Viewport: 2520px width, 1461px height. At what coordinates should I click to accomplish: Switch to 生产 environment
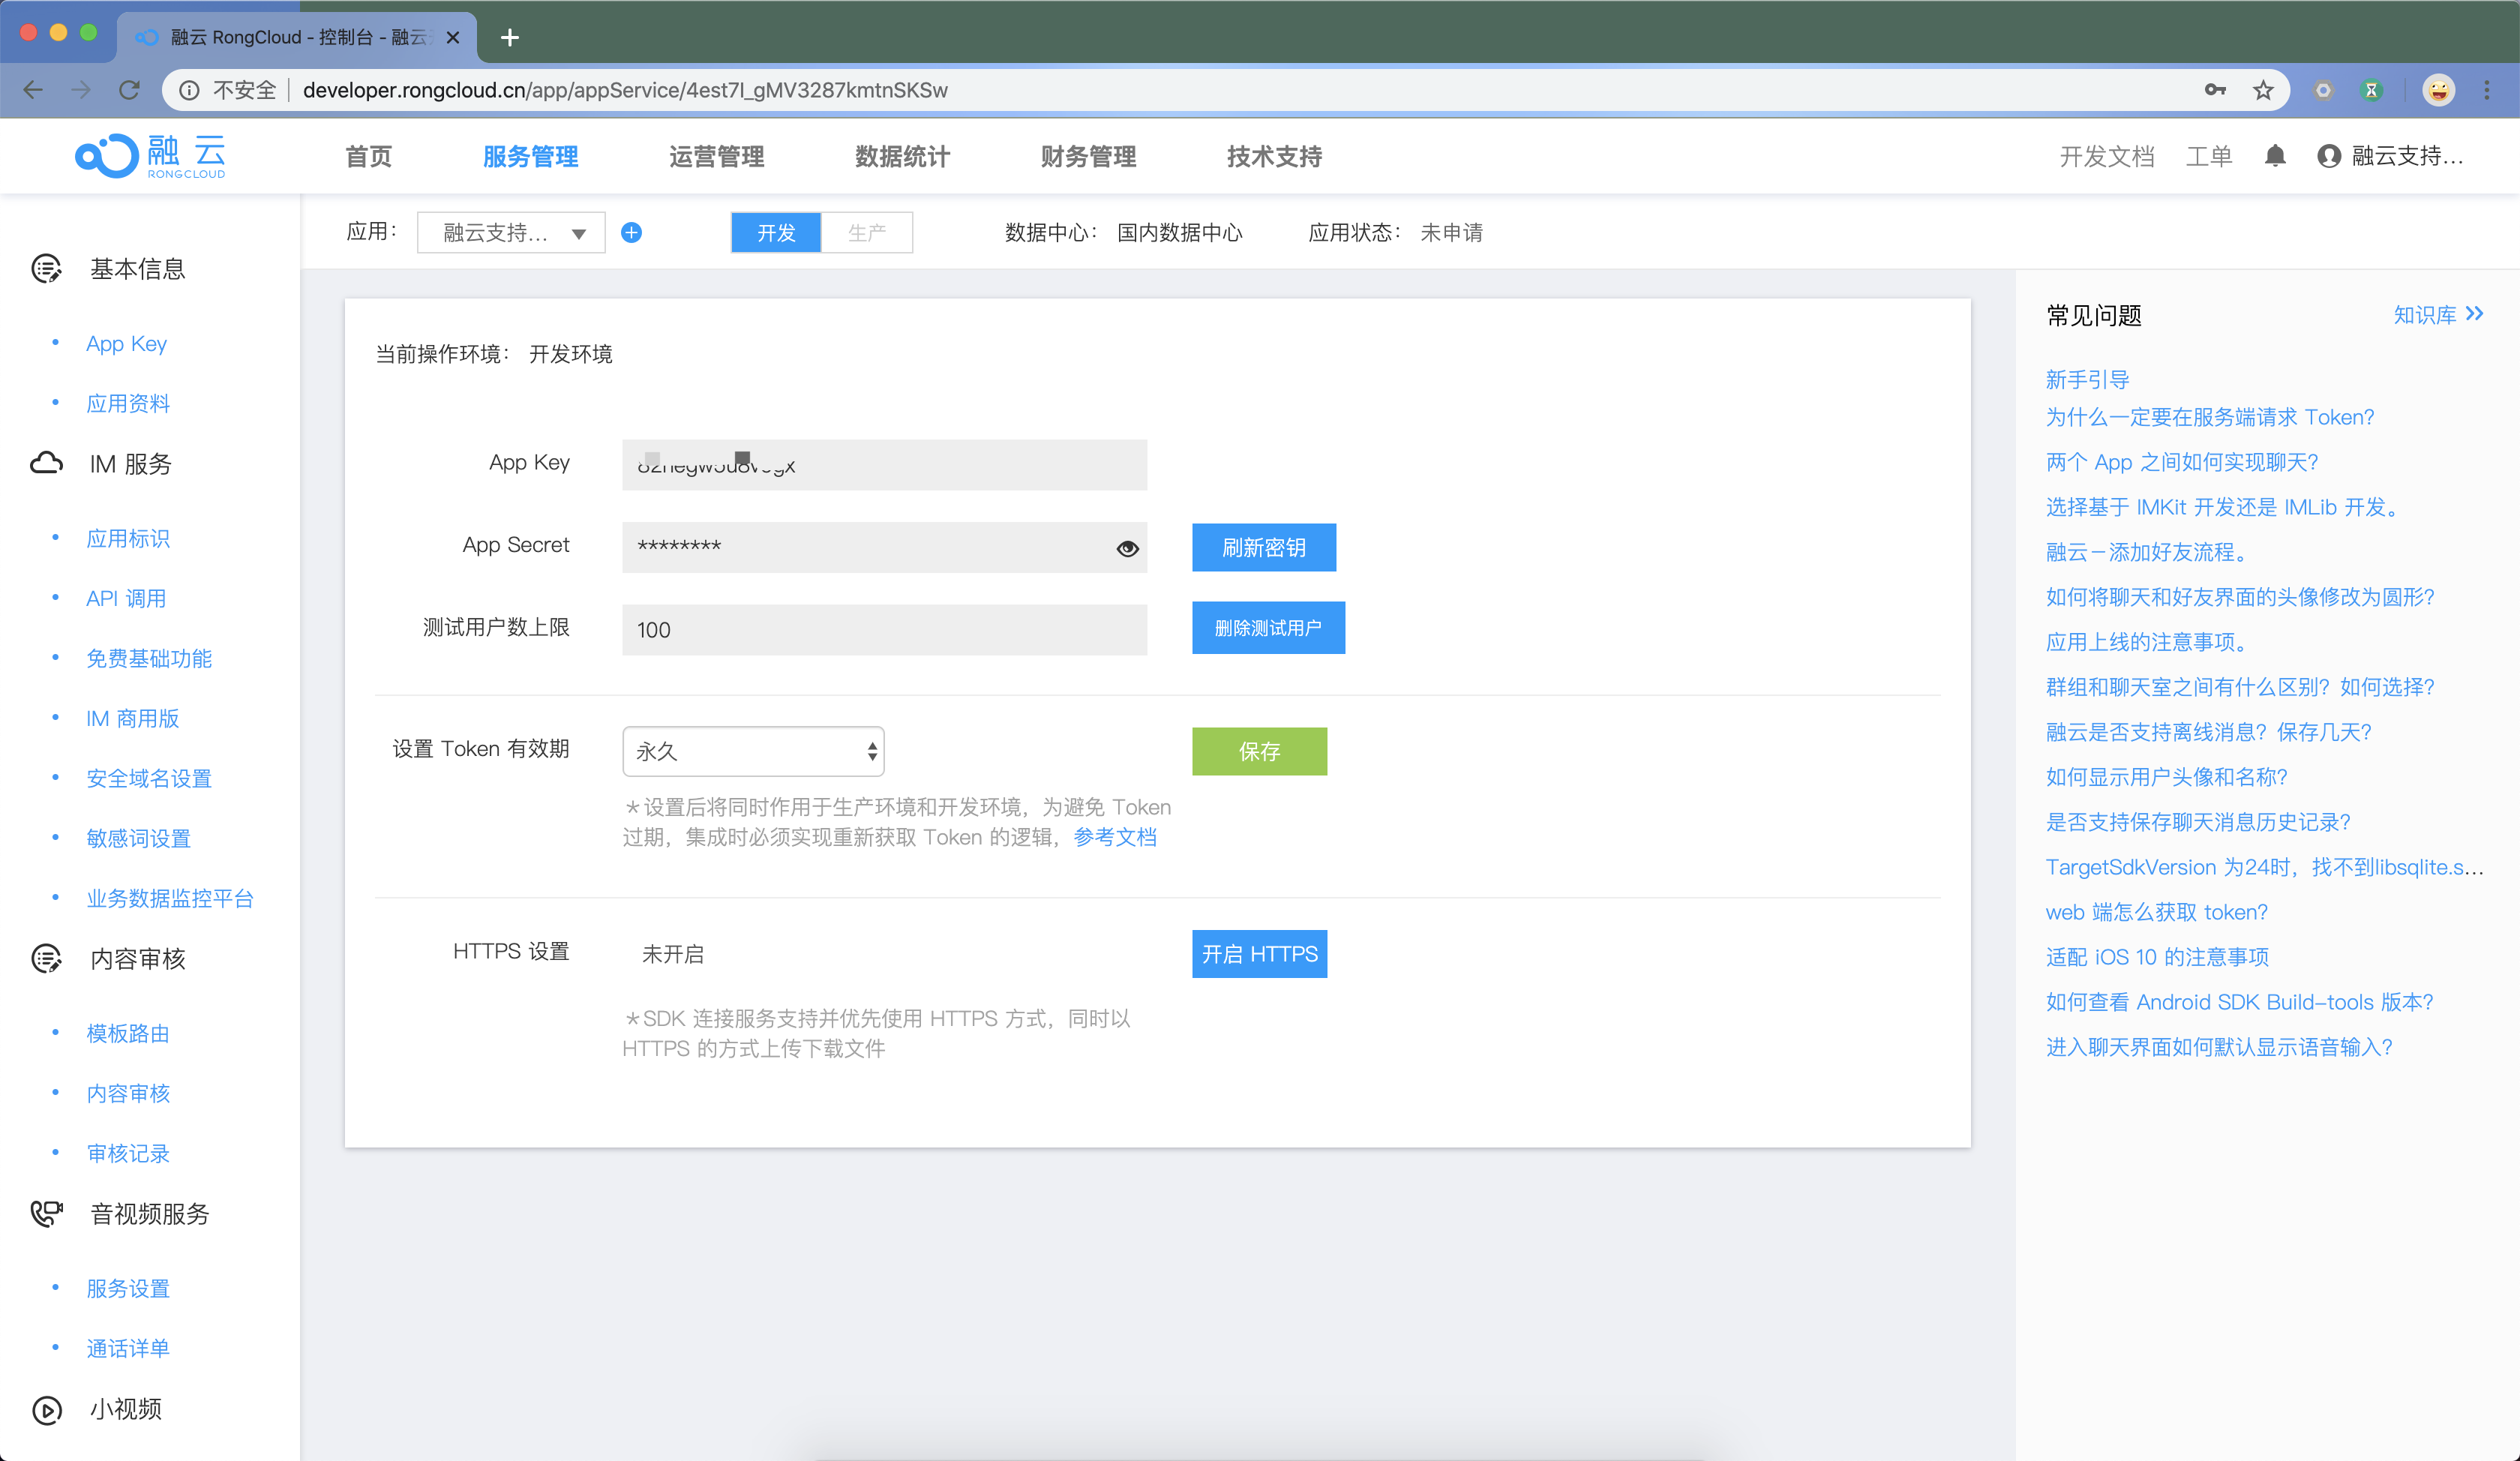pyautogui.click(x=867, y=232)
